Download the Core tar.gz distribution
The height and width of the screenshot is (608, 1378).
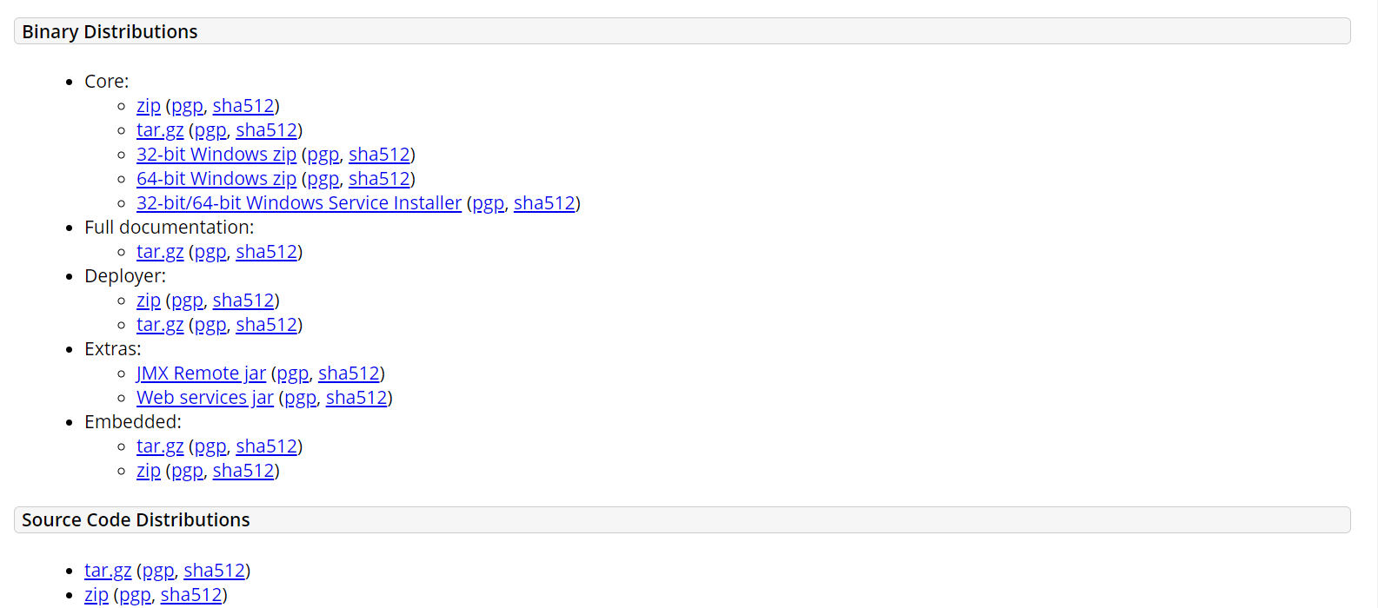tap(160, 130)
